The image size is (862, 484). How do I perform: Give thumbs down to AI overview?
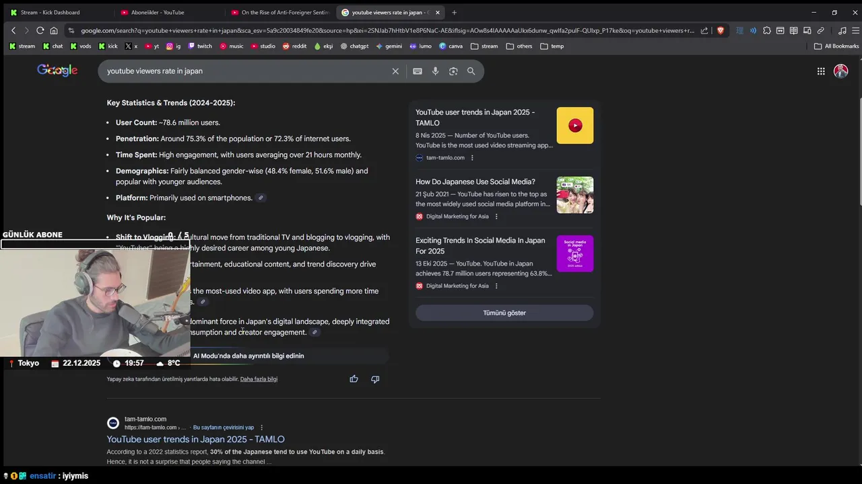[375, 379]
